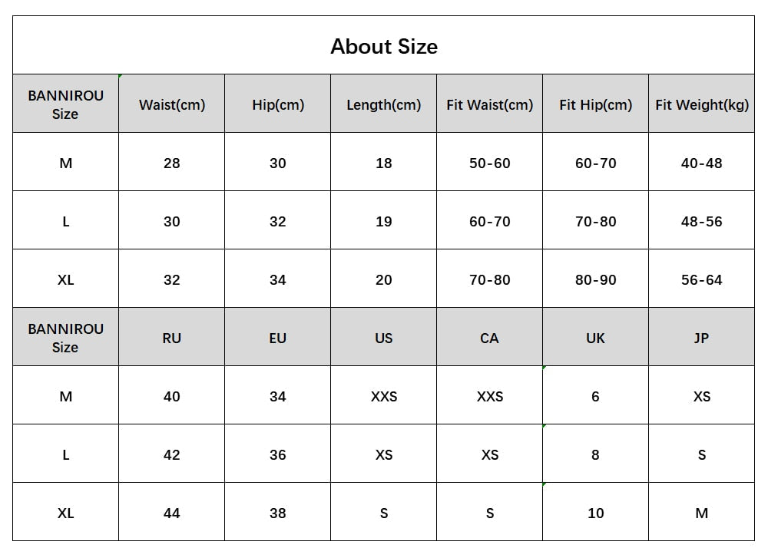Select the EU header cell

point(278,338)
